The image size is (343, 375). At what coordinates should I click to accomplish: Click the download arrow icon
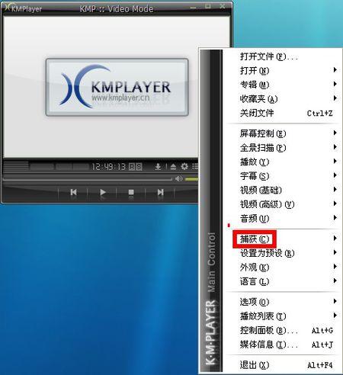pyautogui.click(x=158, y=167)
